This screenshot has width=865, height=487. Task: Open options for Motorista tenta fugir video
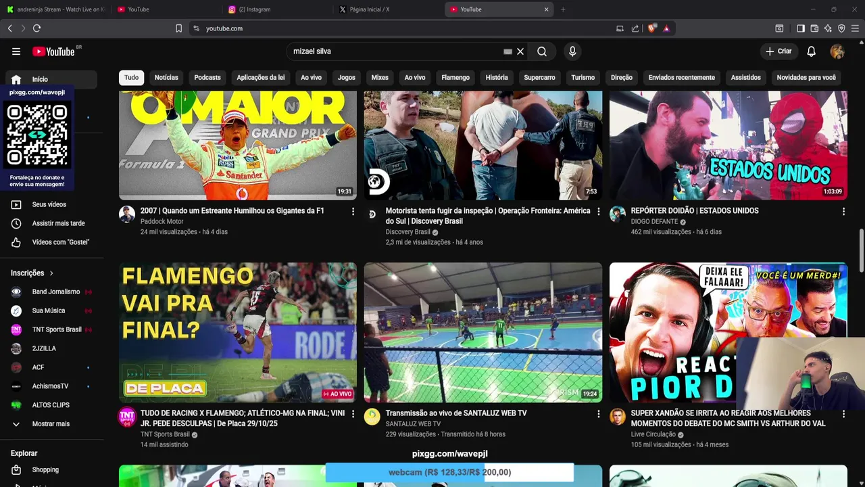point(598,212)
